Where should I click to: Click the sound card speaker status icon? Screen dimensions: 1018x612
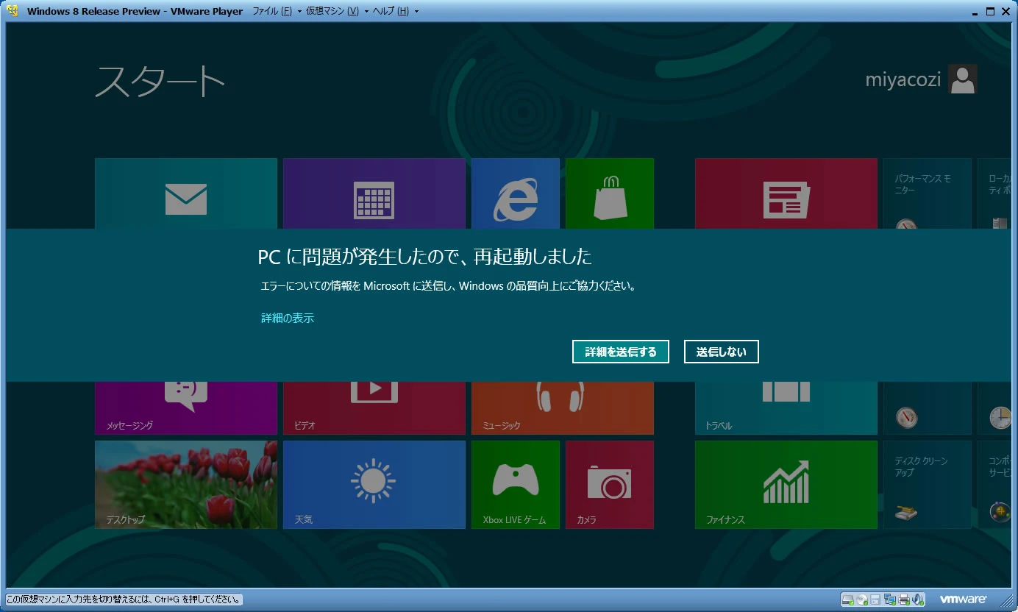tap(917, 599)
